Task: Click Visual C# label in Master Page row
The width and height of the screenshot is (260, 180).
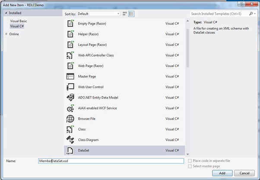Action: pos(172,76)
